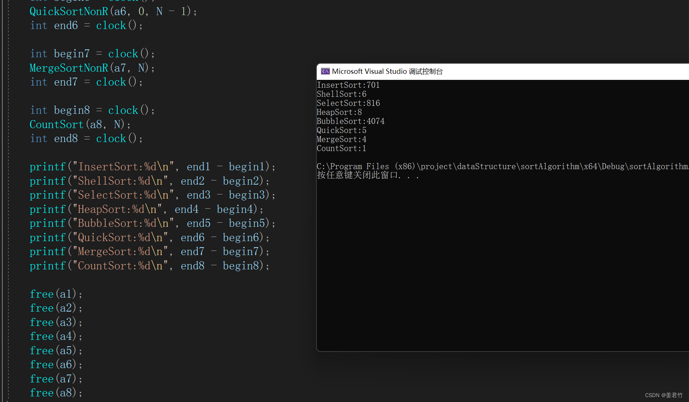Click the int end6 = clock() line
The image size is (689, 402).
click(x=86, y=26)
